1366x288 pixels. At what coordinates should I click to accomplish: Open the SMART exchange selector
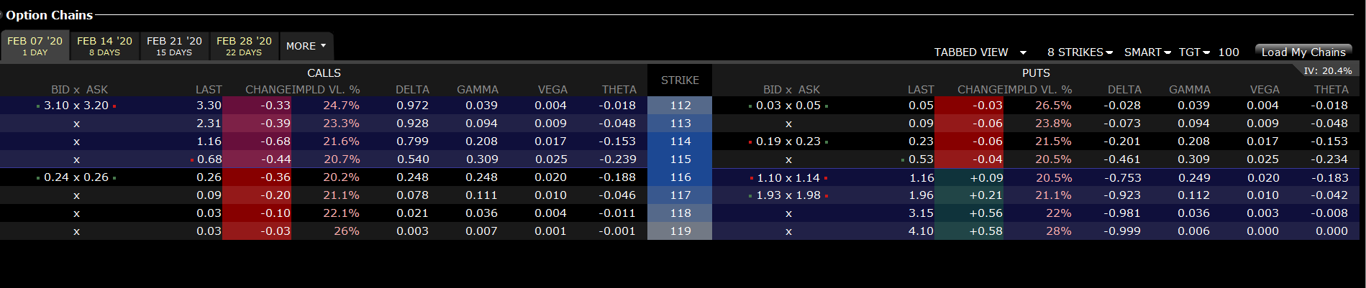coord(1147,52)
